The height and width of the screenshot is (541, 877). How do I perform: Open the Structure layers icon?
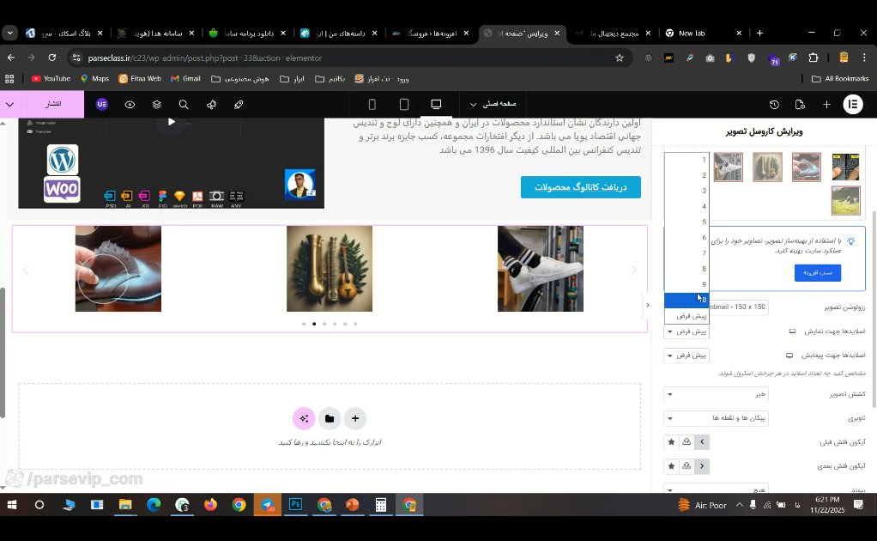(x=156, y=105)
